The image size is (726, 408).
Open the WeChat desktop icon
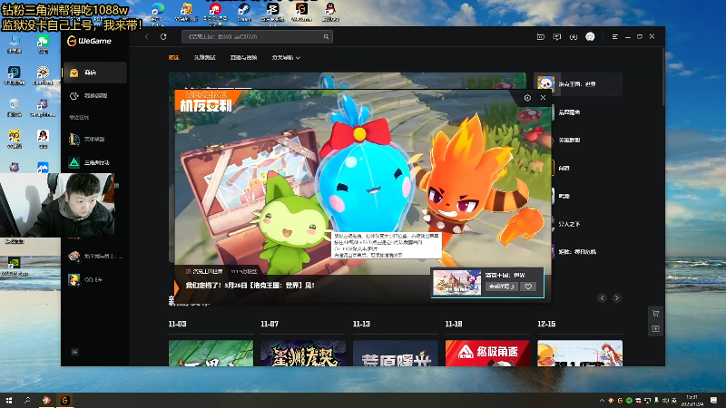coord(43,44)
